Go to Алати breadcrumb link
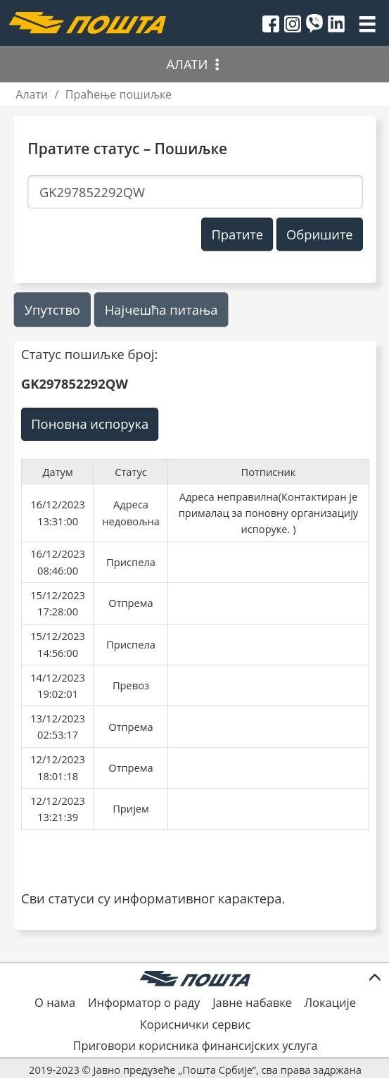389x1078 pixels. 32,94
